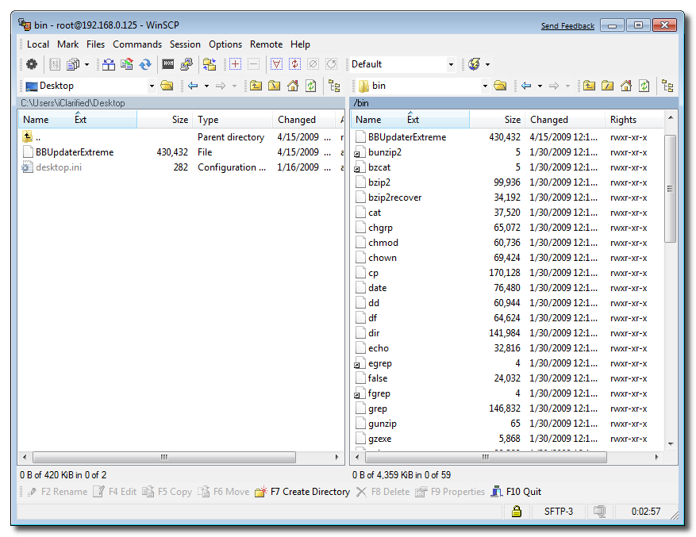Click F7 Create Directory button
Viewport: 696px width, 537px height.
[302, 492]
